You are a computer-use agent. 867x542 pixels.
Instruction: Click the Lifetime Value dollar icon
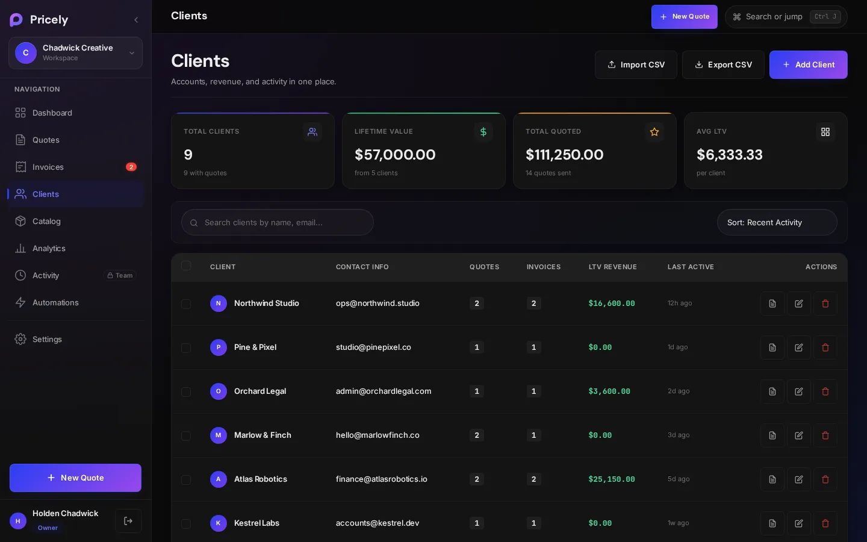pos(483,132)
